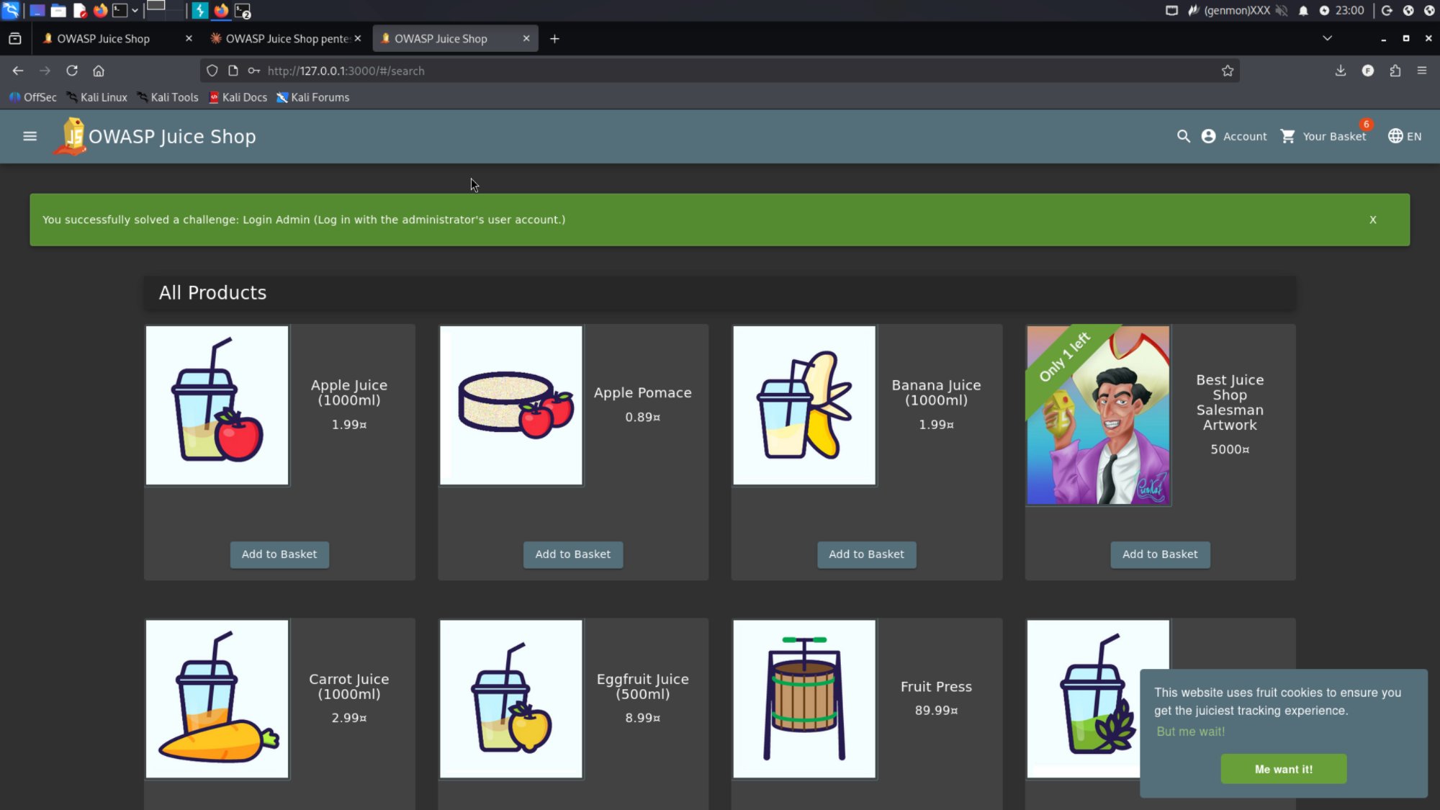View site information page icon

(233, 71)
